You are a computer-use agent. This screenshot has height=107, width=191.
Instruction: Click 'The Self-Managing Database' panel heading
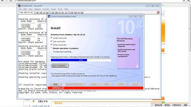[x=125, y=40]
